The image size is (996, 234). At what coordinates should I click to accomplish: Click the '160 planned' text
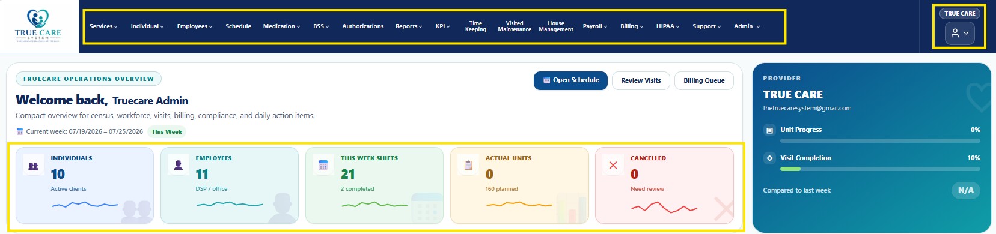pyautogui.click(x=502, y=189)
